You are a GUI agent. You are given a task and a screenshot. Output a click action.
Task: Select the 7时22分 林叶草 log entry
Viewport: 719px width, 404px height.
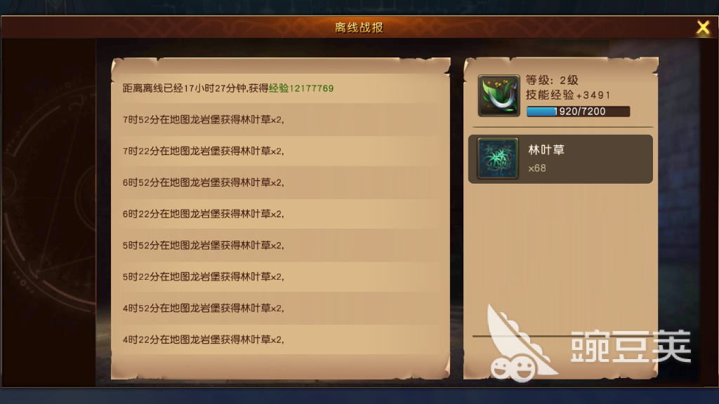click(x=281, y=151)
